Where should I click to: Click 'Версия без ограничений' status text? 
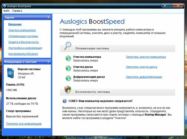(x=22, y=116)
